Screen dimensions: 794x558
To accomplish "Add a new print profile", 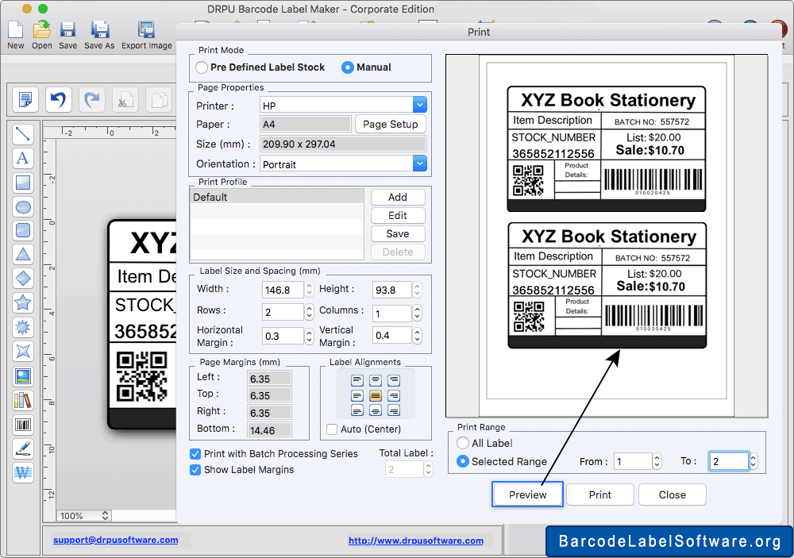I will (x=398, y=197).
